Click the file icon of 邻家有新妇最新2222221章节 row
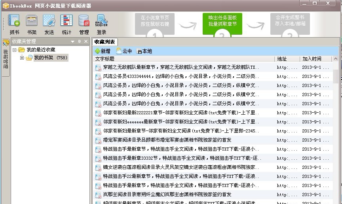Screen dimensions: 342x204 pos(98,113)
